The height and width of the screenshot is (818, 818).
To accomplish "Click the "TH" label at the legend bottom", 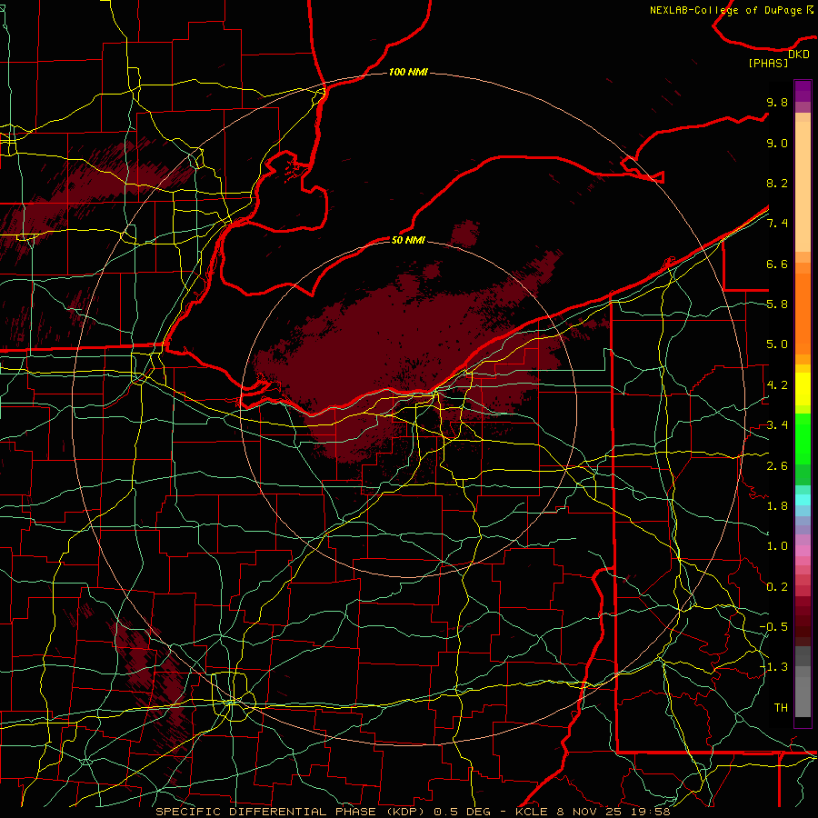I will (781, 708).
